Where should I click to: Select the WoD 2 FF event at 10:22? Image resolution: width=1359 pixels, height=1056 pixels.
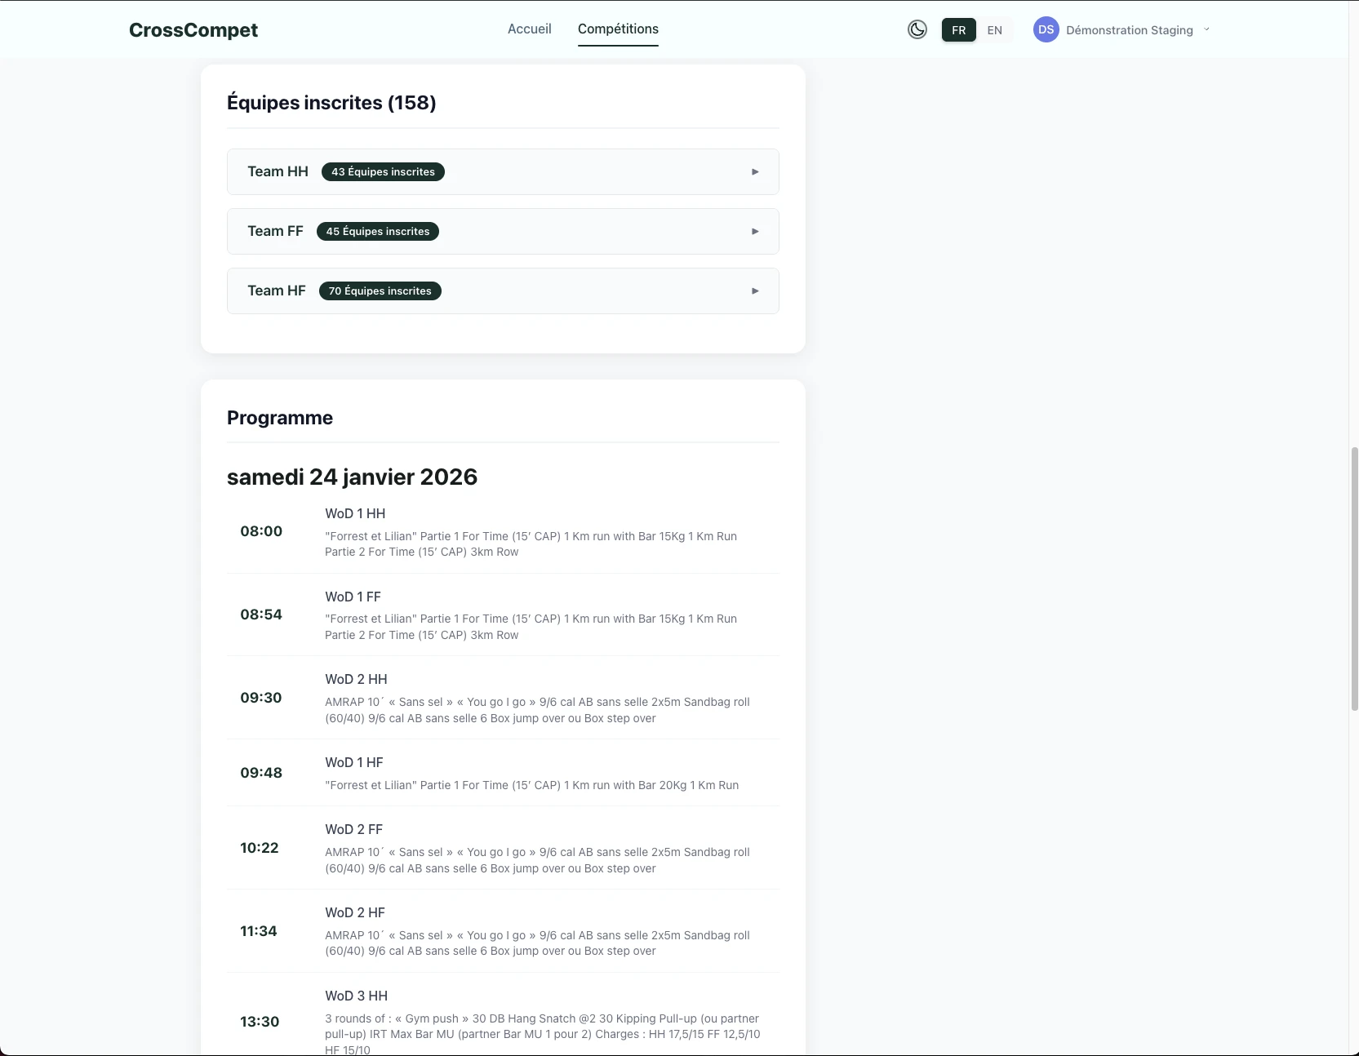[x=353, y=829]
